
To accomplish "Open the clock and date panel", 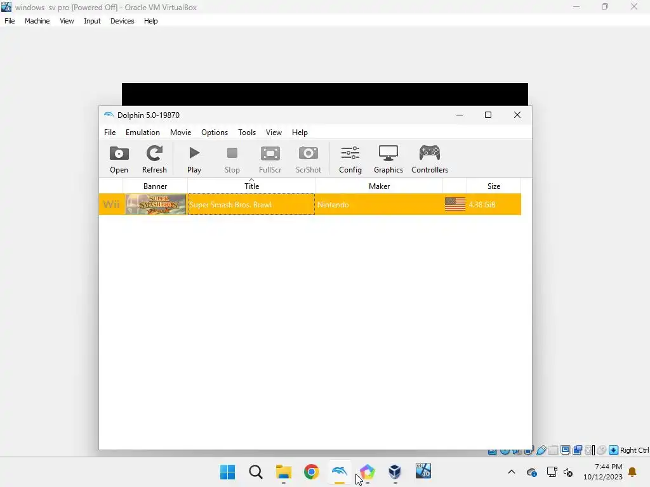I will (603, 472).
